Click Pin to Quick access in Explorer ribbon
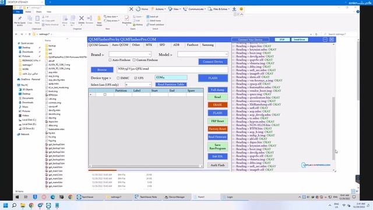 (20, 21)
